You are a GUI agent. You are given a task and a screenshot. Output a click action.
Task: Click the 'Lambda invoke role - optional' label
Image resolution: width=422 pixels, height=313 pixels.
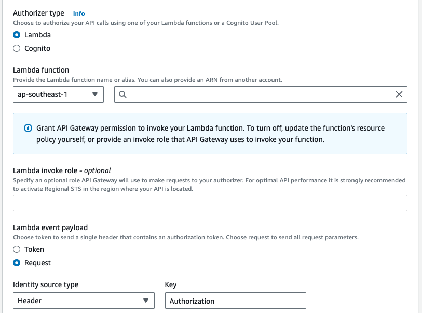tap(62, 170)
